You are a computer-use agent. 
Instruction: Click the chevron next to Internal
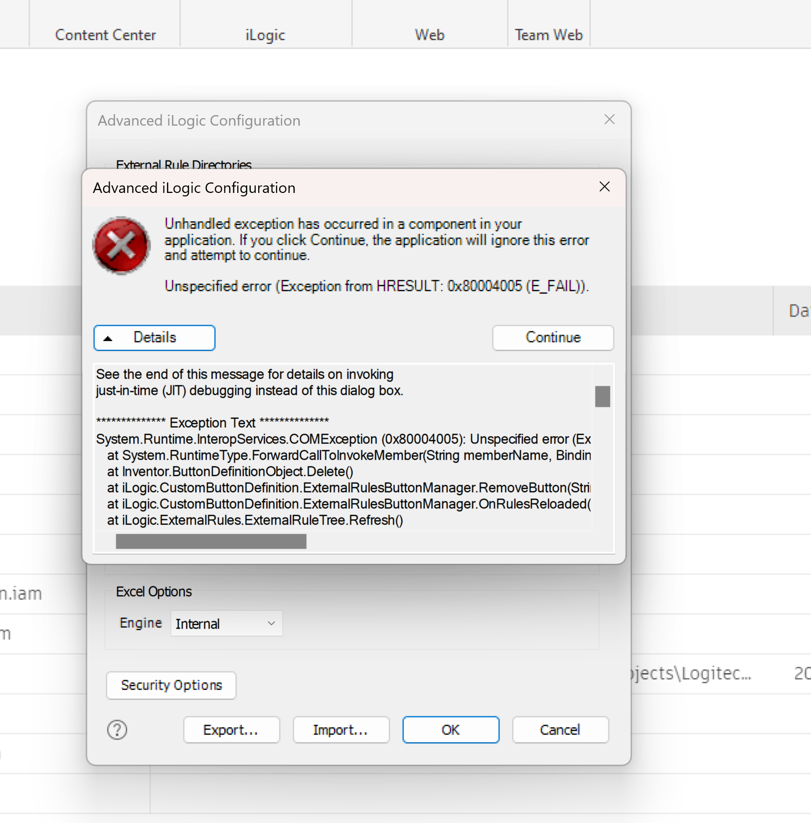point(271,623)
